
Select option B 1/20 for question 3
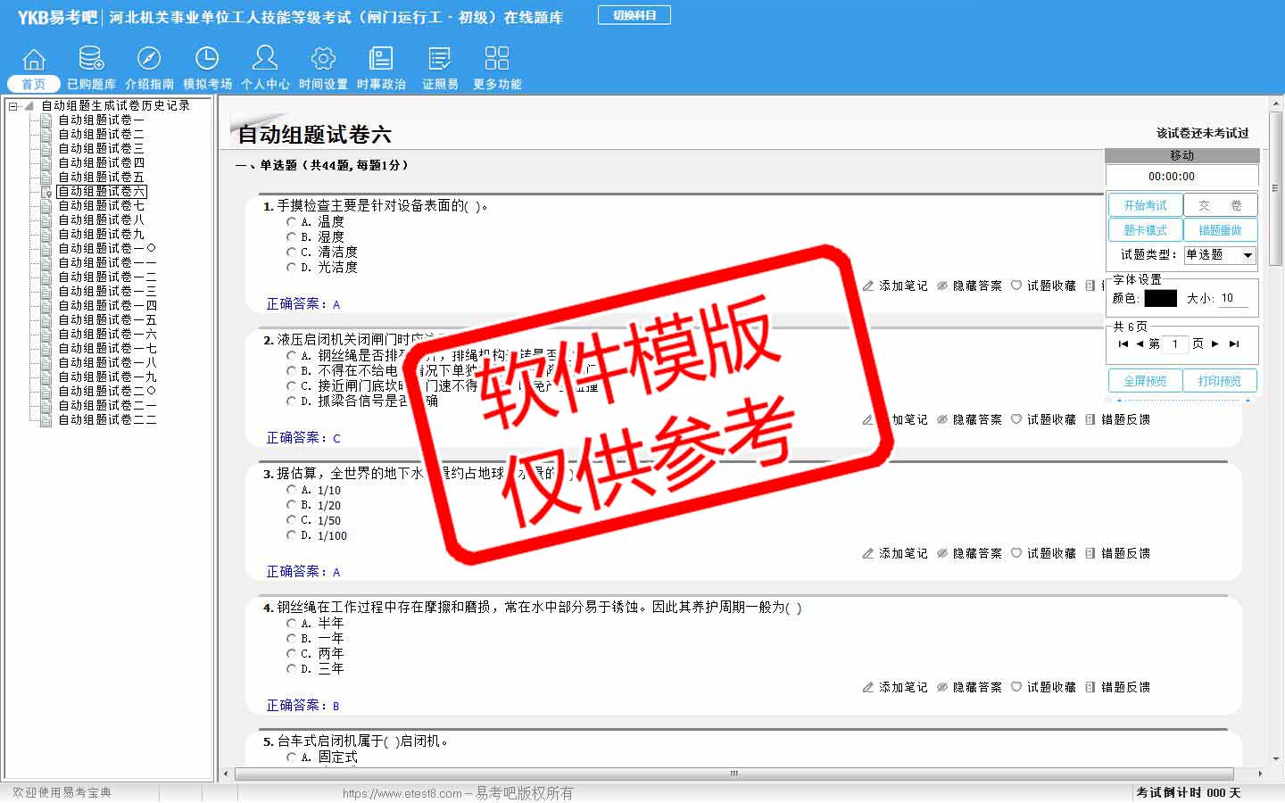point(291,505)
